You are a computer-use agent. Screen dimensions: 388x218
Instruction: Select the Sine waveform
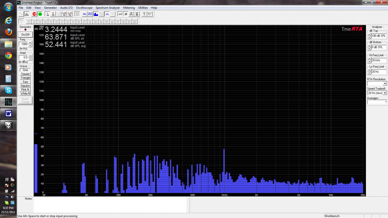click(25, 70)
